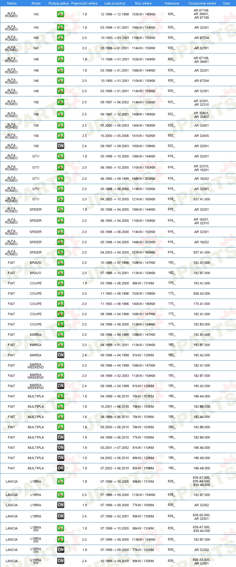
Task: Select the date range 10.1999 -> 09.2000
Action: [x=115, y=561]
